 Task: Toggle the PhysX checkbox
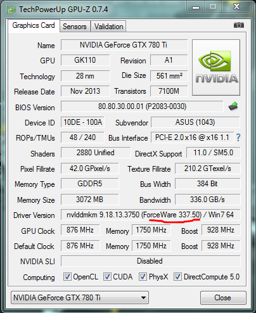click(143, 276)
